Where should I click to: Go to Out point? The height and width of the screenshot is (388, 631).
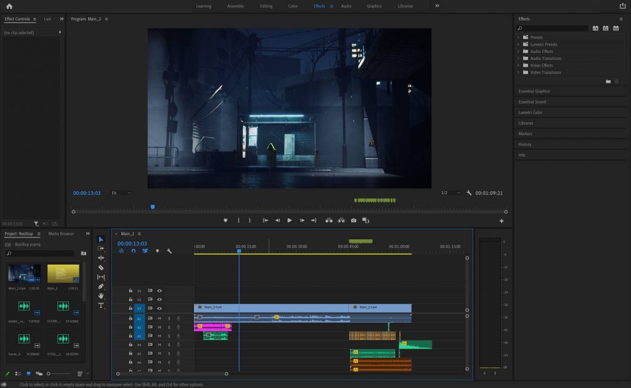[314, 220]
